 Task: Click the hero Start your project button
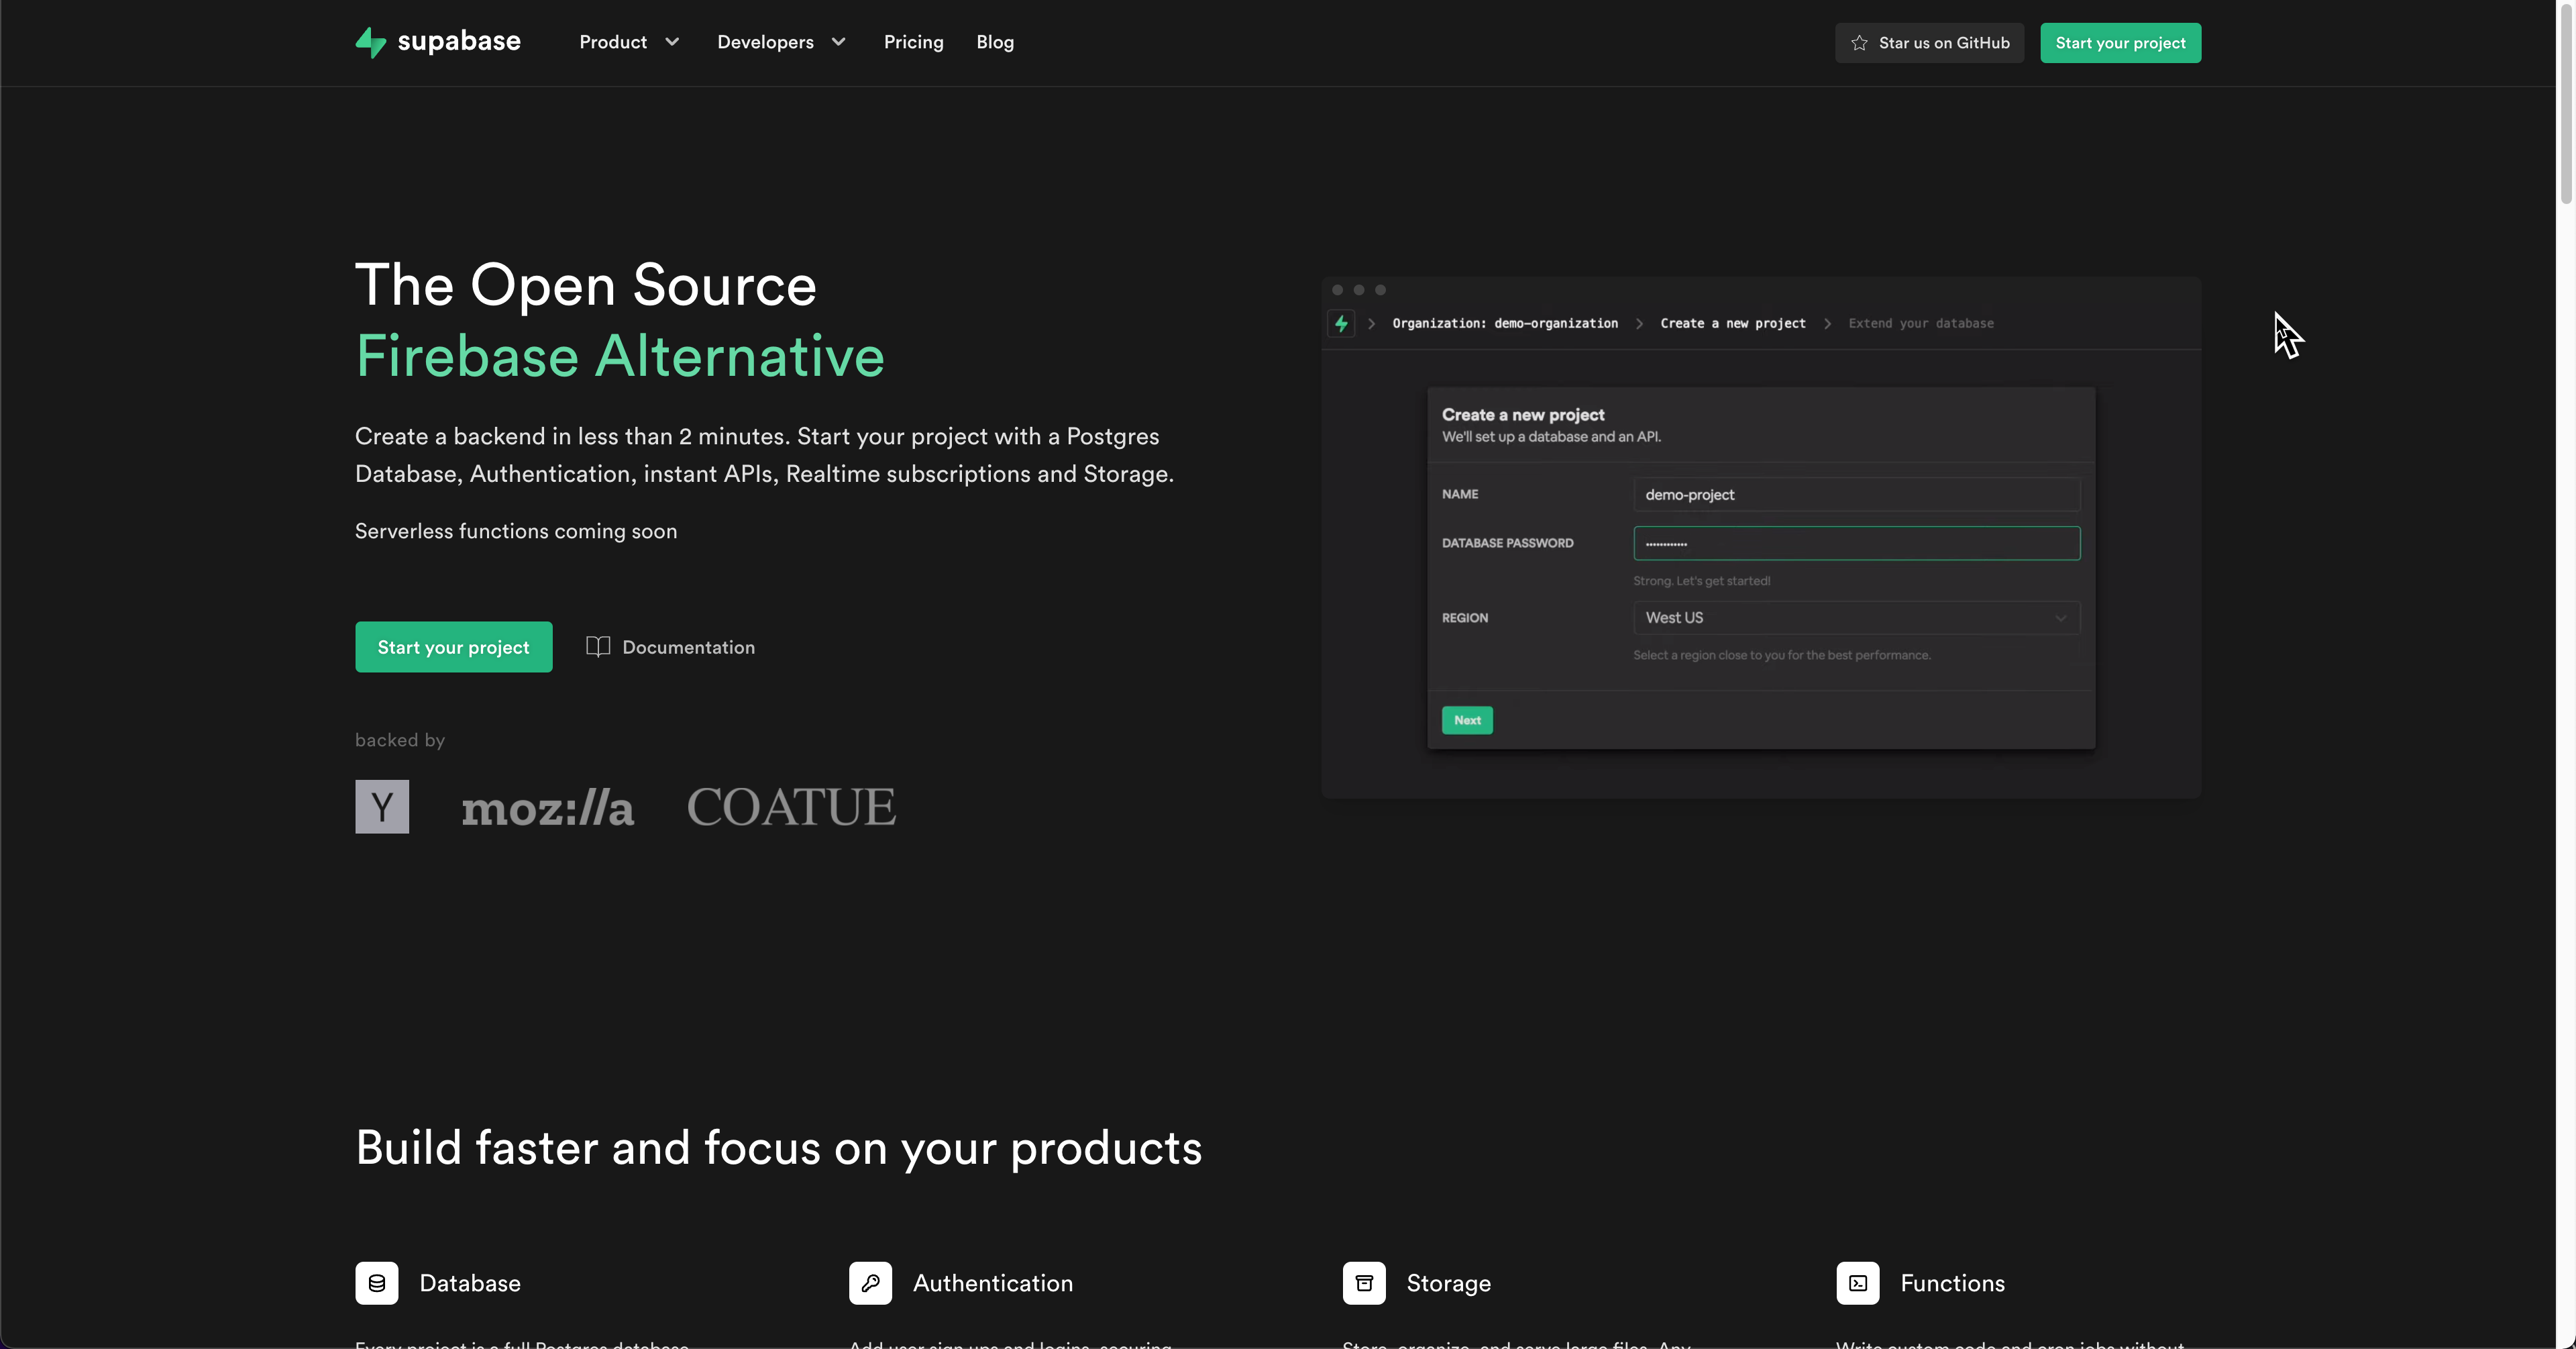click(453, 646)
